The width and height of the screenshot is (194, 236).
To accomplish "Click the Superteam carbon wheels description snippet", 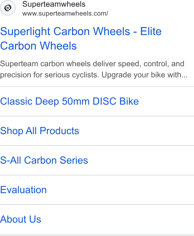I will [94, 69].
